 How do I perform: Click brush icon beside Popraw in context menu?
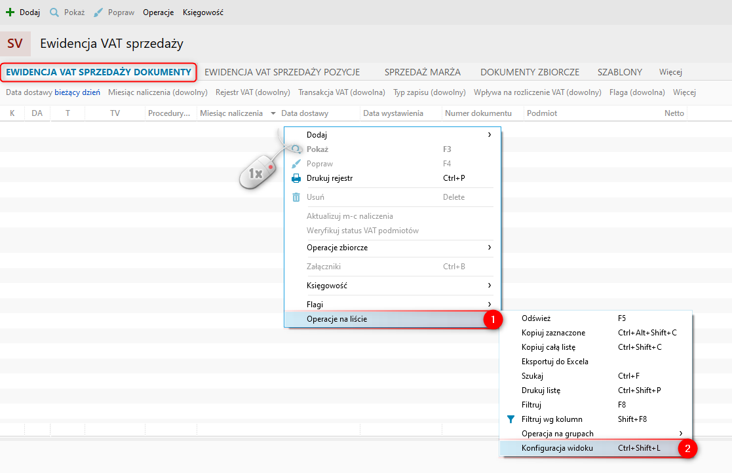pos(296,164)
